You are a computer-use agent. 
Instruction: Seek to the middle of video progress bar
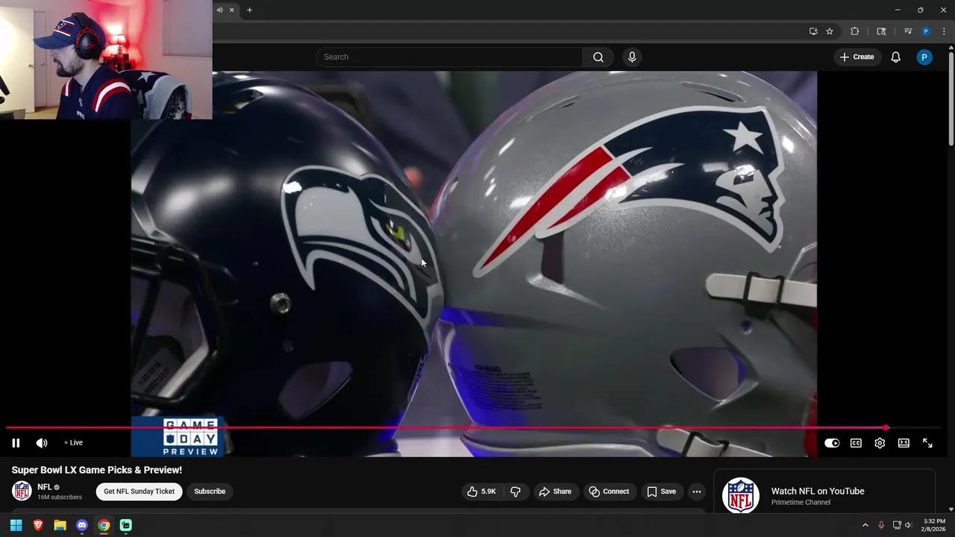[475, 428]
